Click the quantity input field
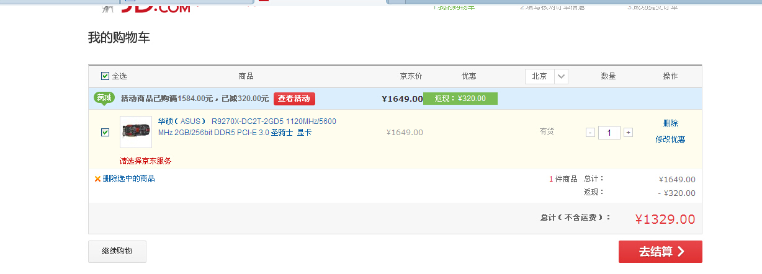 pyautogui.click(x=609, y=132)
